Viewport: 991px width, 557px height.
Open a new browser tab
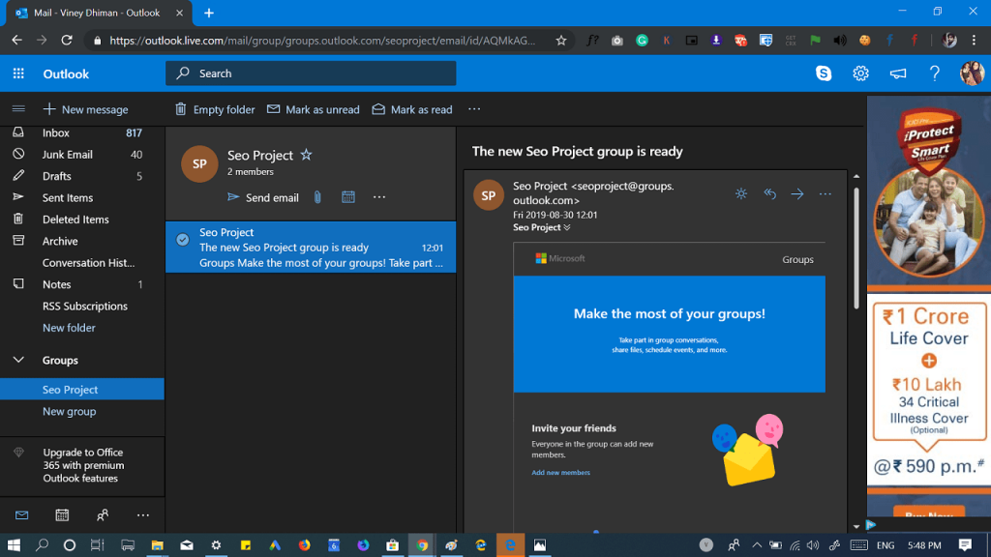[209, 13]
